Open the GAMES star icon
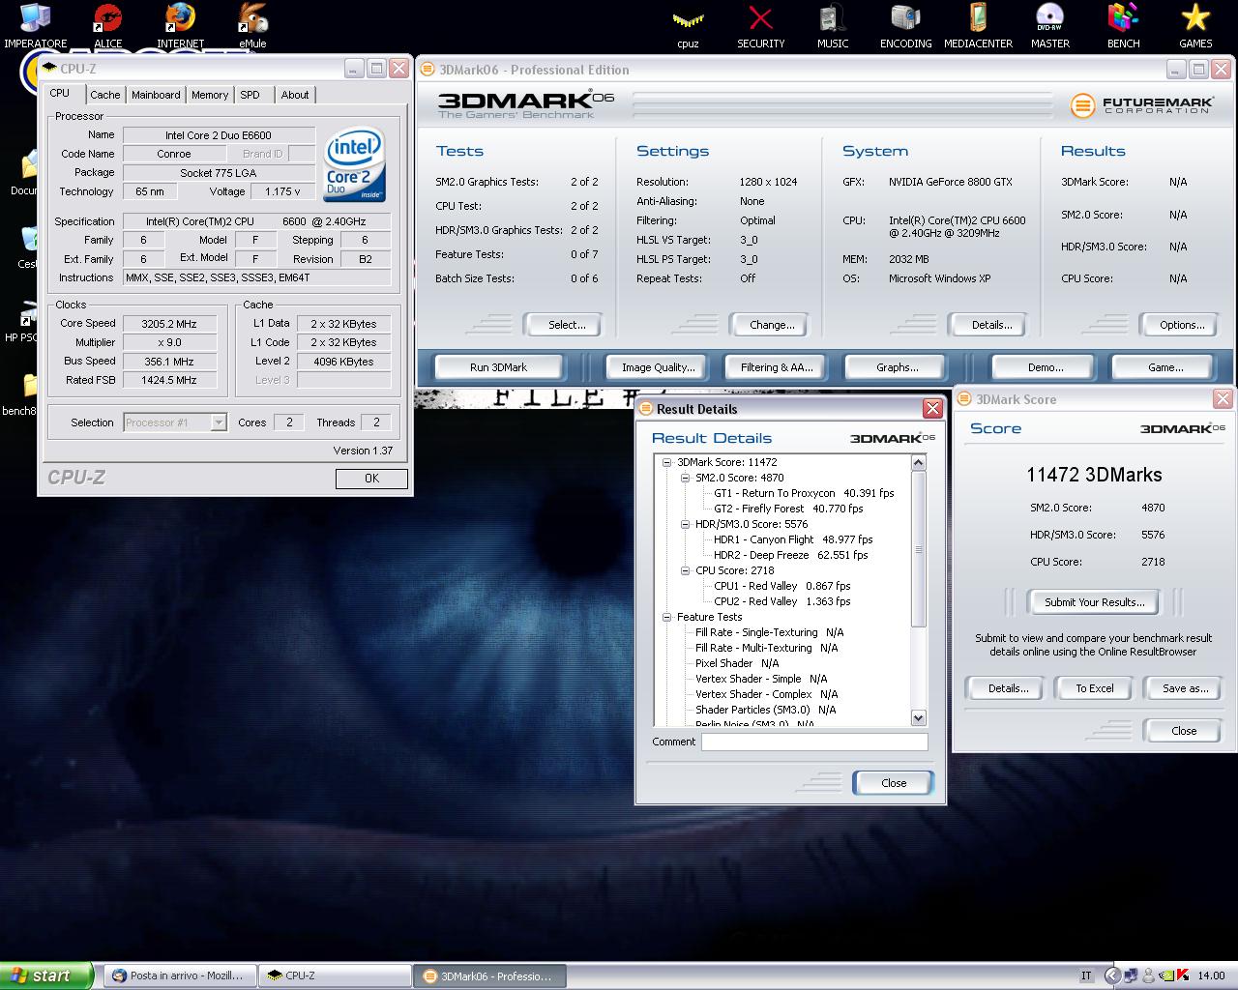Image resolution: width=1238 pixels, height=990 pixels. click(x=1195, y=24)
